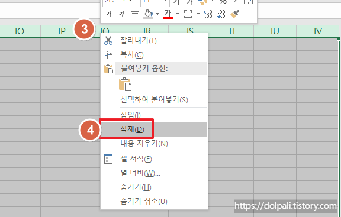This screenshot has height=217, width=341.
Task: Click the cell format icon
Action: (108, 159)
